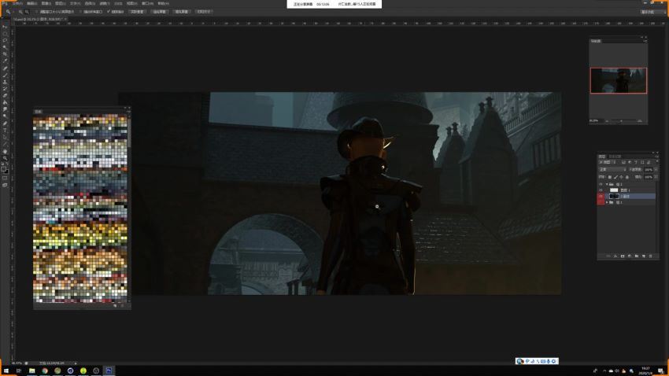
Task: Open the Layers panel flyout menu
Action: 657,157
